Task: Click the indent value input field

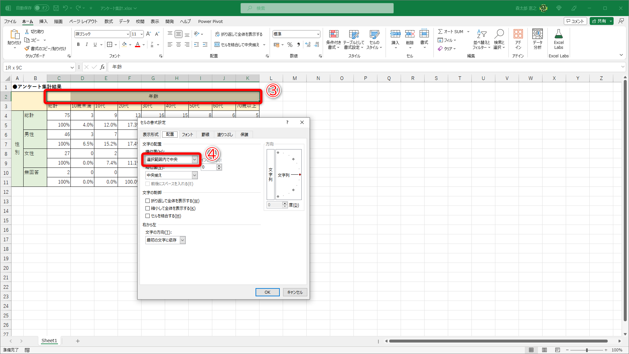Action: tap(209, 167)
